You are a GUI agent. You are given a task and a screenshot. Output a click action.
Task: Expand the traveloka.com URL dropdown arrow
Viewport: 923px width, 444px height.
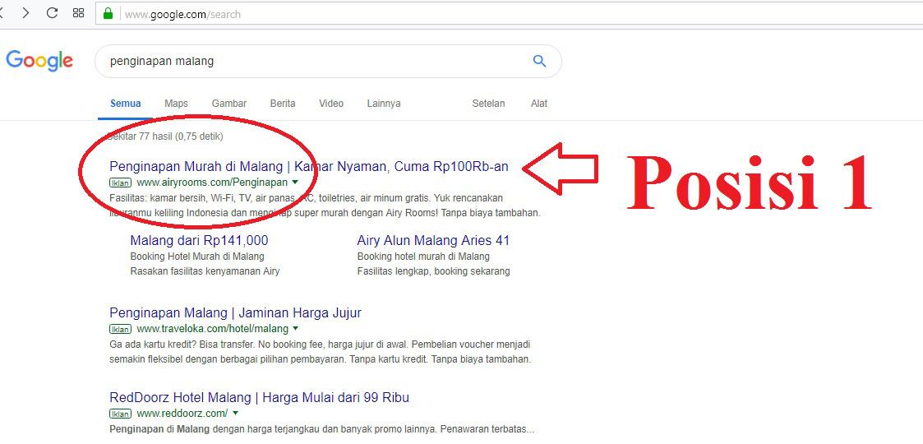click(296, 329)
